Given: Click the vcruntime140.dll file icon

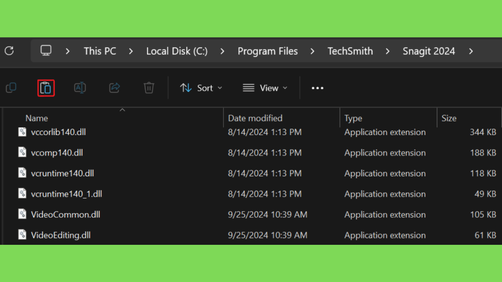Looking at the screenshot, I should pos(22,173).
